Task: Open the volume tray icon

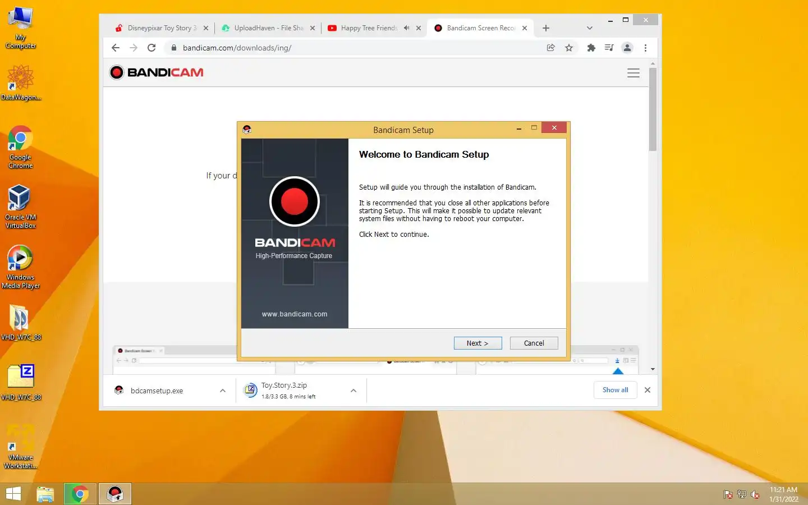Action: click(755, 494)
